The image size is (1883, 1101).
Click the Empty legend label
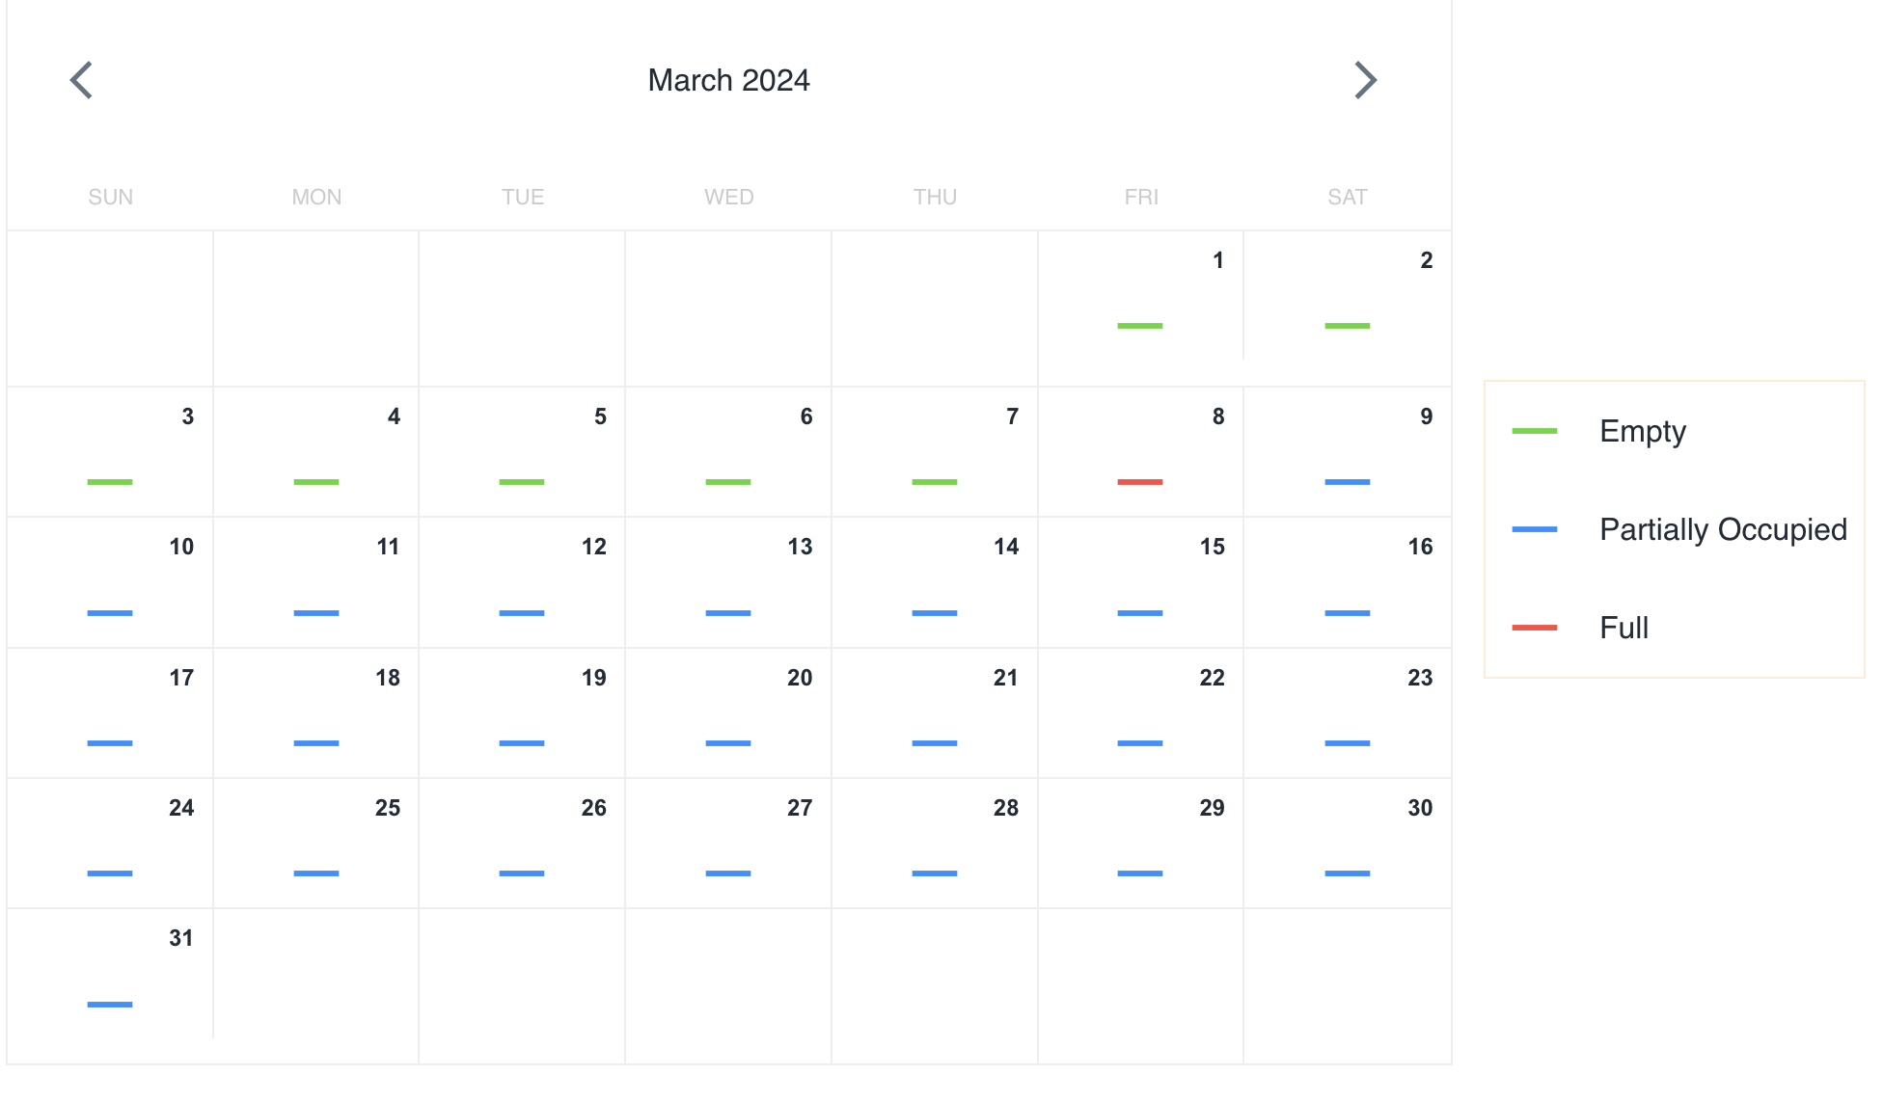(1643, 431)
